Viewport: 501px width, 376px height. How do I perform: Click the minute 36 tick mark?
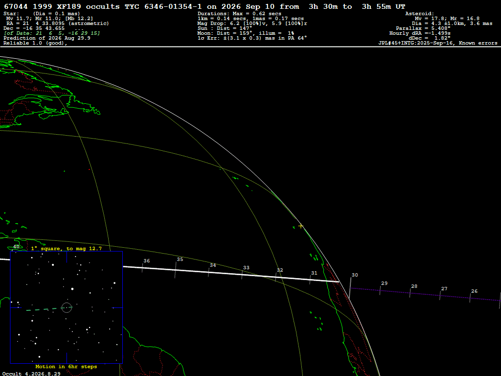tap(142, 268)
